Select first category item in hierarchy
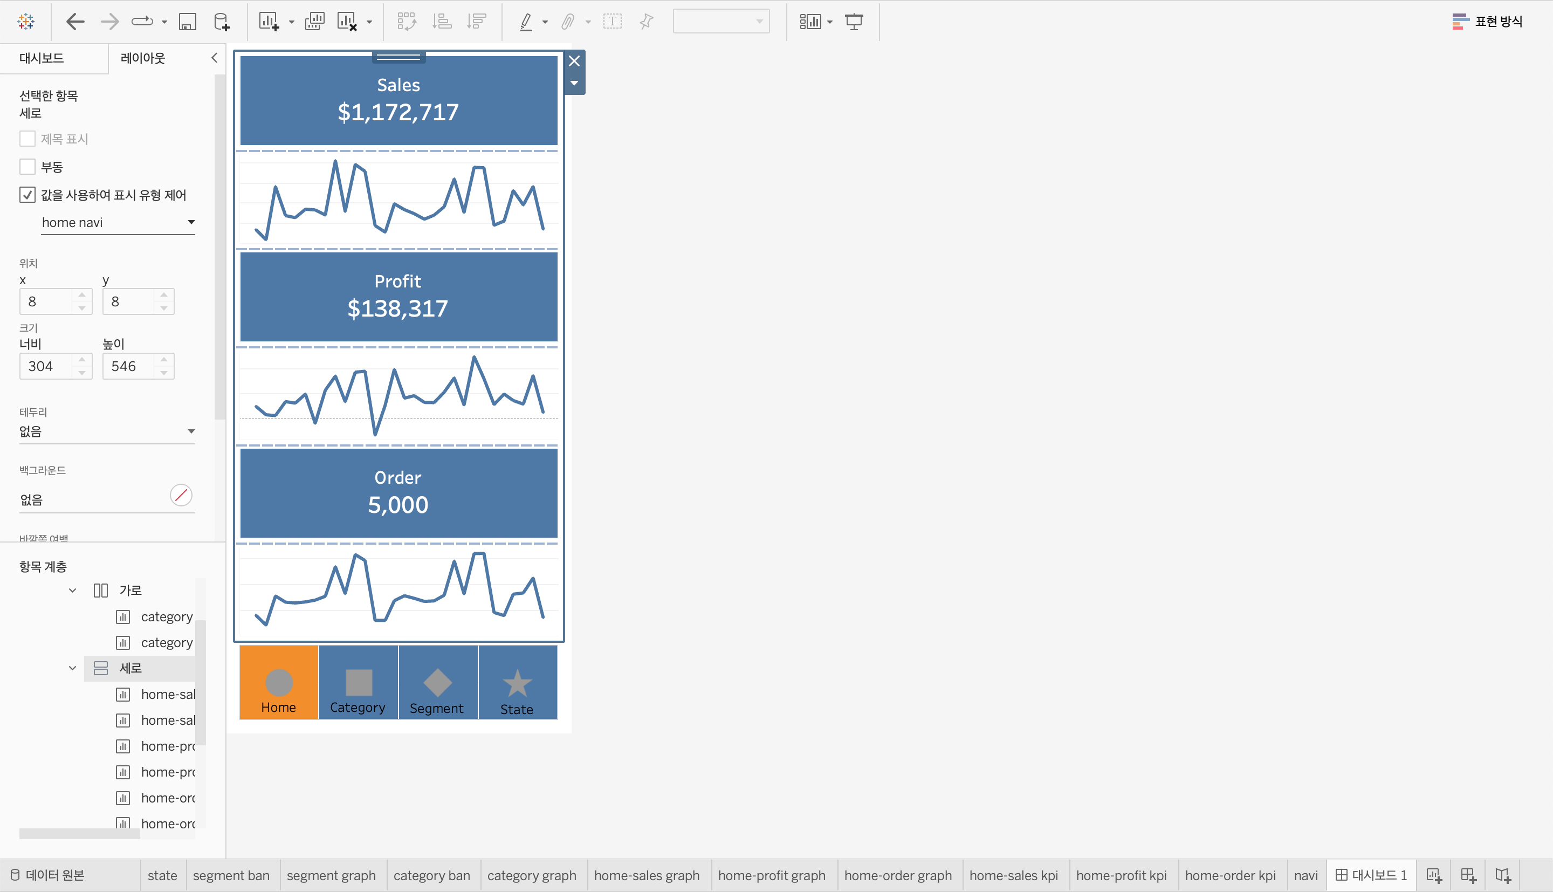This screenshot has width=1553, height=892. coord(154,617)
